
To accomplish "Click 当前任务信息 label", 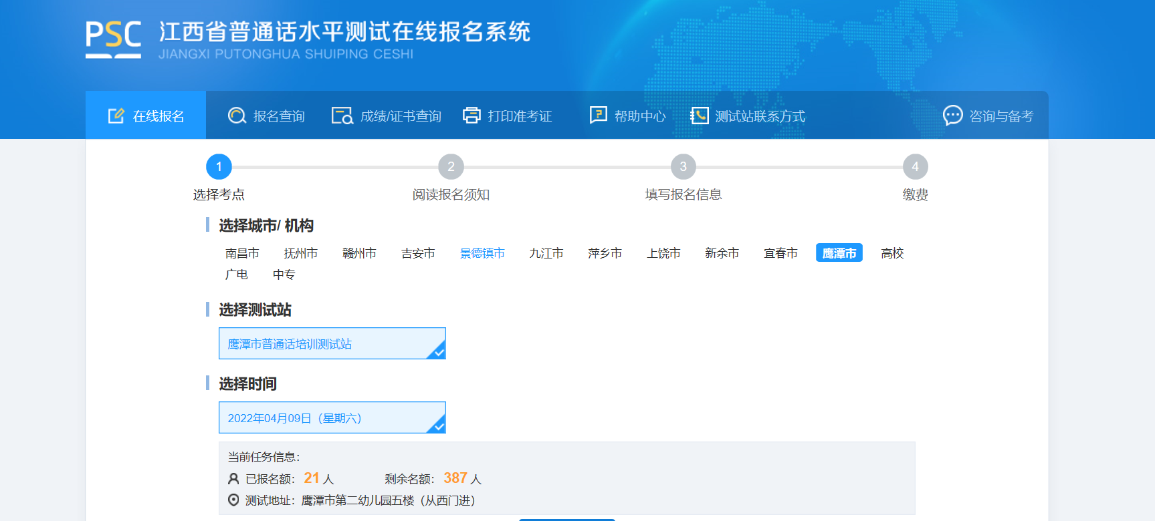I will (x=264, y=457).
